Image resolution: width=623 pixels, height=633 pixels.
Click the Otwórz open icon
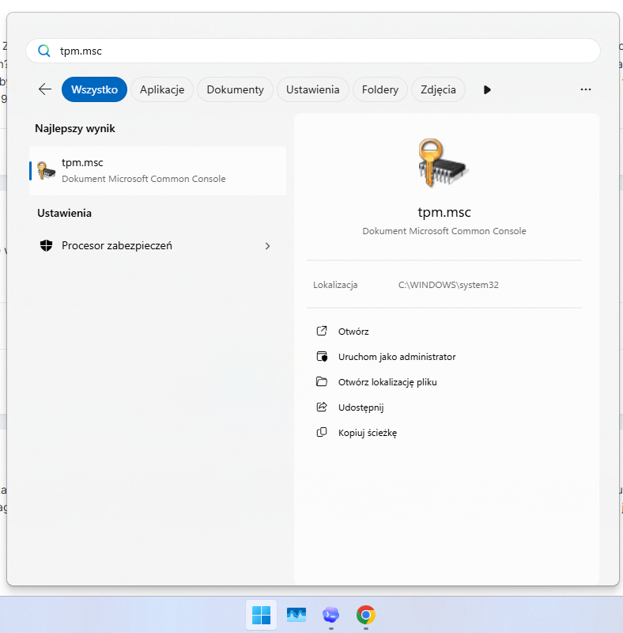322,331
